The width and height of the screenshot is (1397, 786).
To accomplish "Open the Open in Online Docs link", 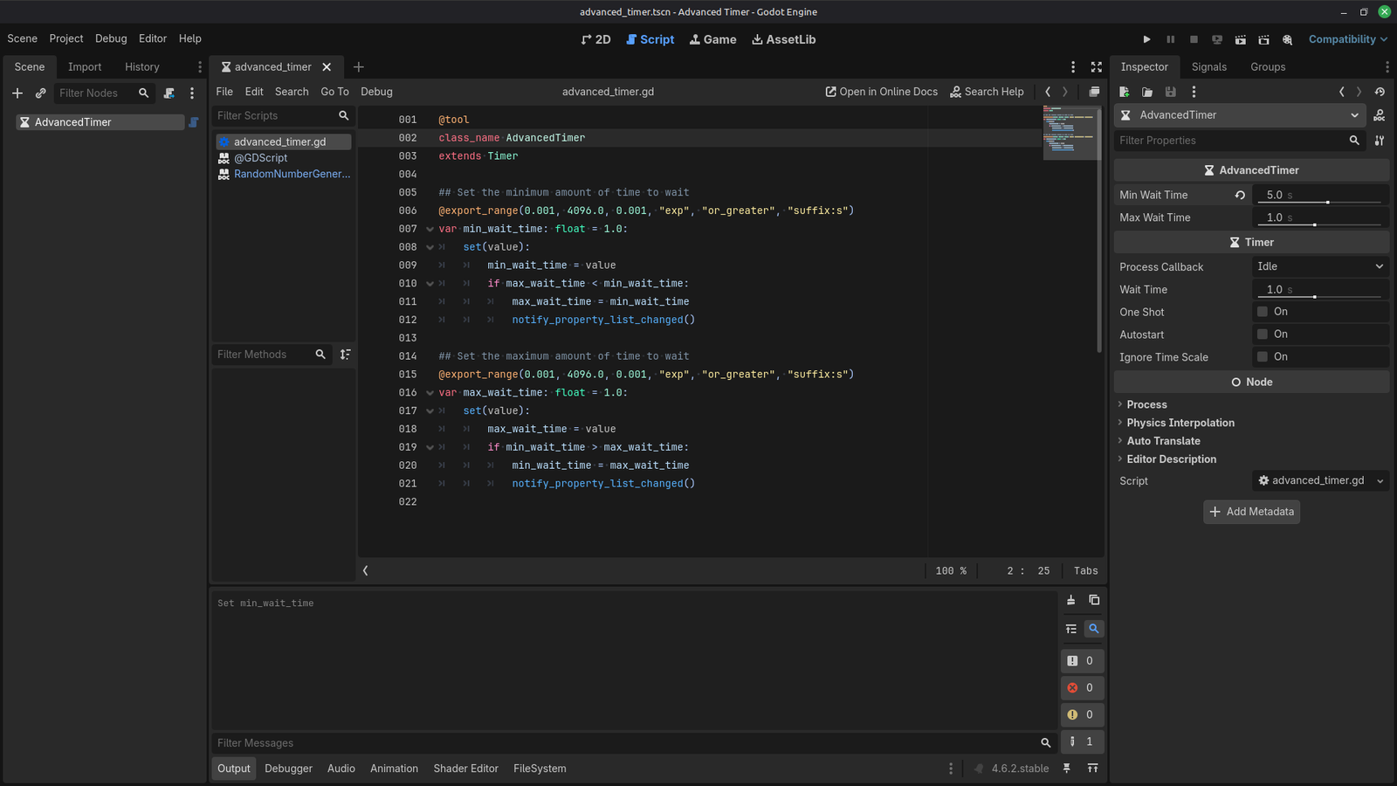I will (x=882, y=92).
